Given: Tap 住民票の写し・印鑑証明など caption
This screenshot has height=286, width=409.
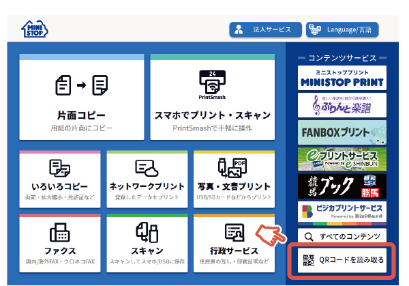Looking at the screenshot, I should [x=234, y=261].
